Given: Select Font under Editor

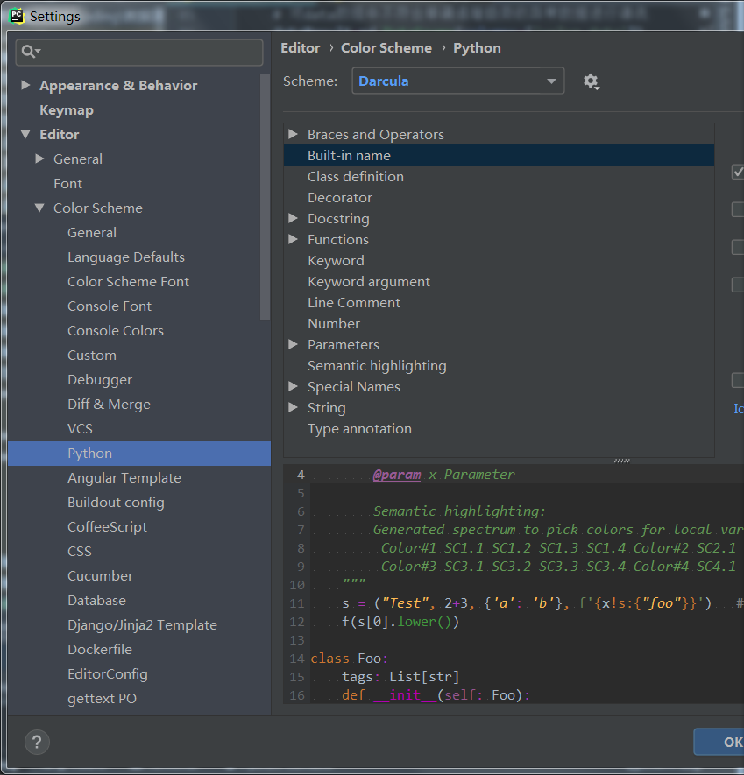Looking at the screenshot, I should 67,183.
